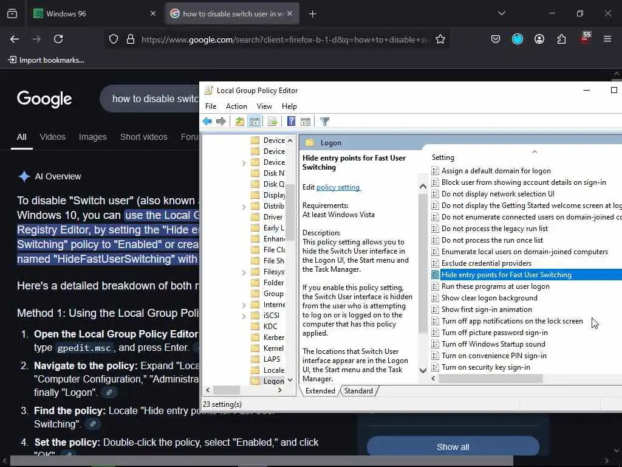Switch to the Standard tab
622x467 pixels.
click(358, 391)
